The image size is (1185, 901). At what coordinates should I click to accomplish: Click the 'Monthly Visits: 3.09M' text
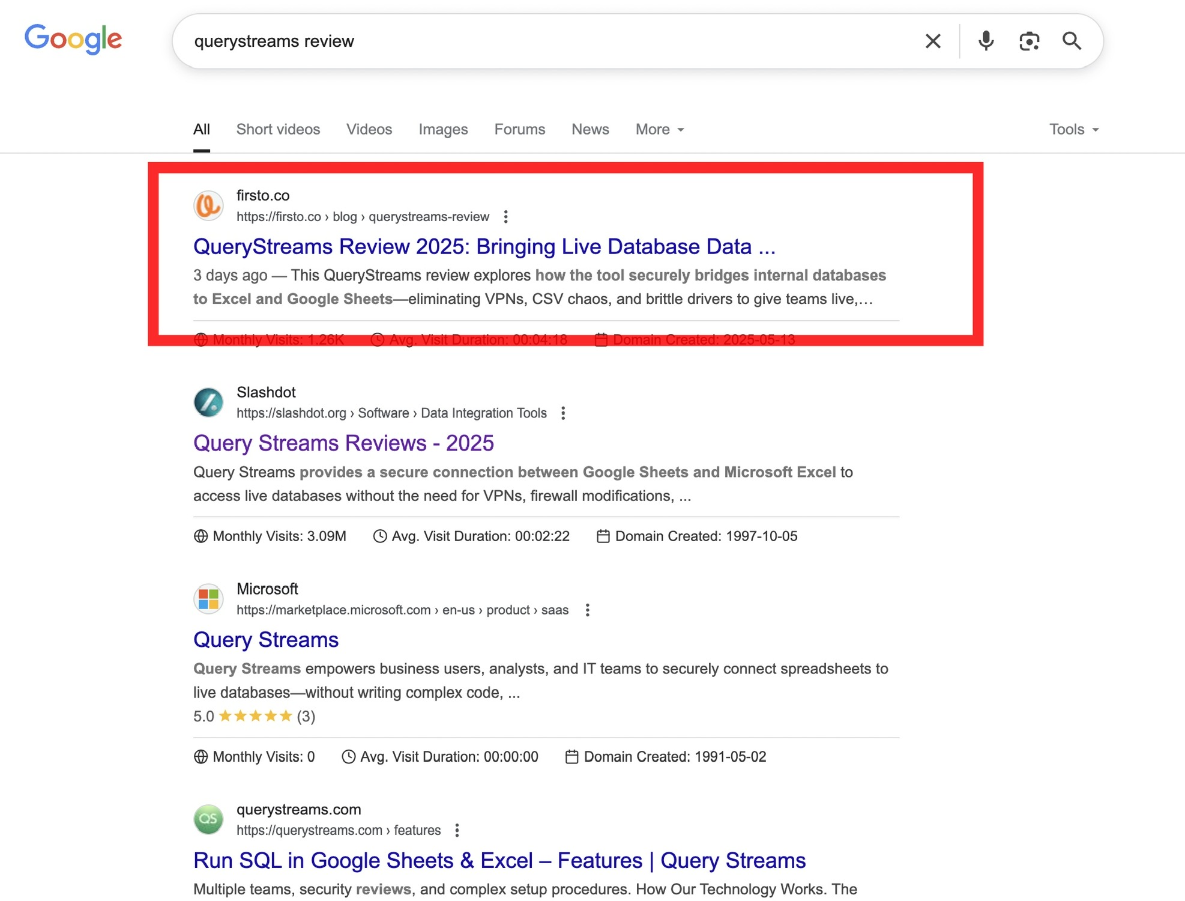point(279,536)
